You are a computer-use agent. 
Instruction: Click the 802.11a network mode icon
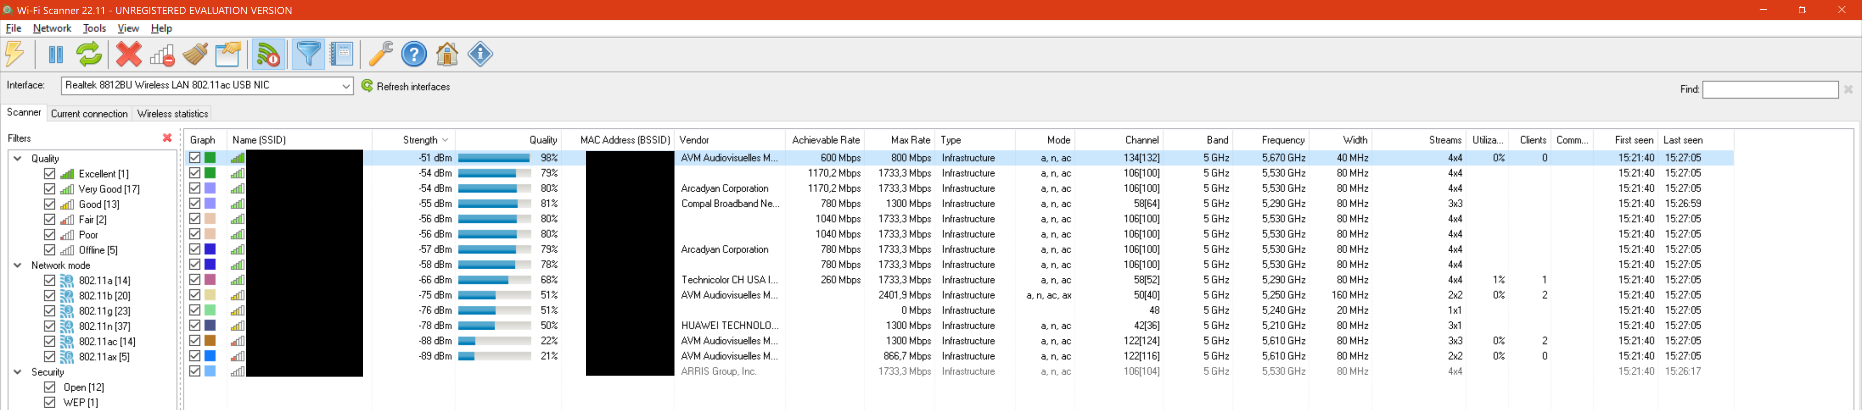coord(67,281)
